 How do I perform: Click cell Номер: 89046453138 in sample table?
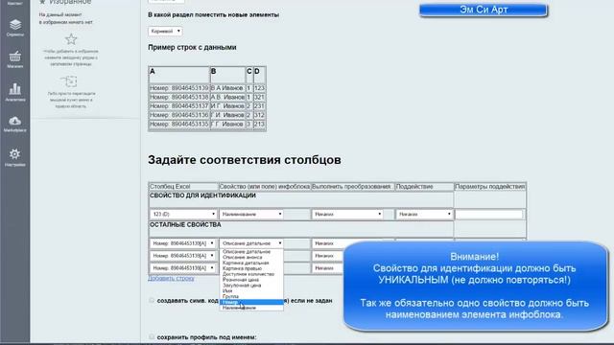tap(179, 97)
